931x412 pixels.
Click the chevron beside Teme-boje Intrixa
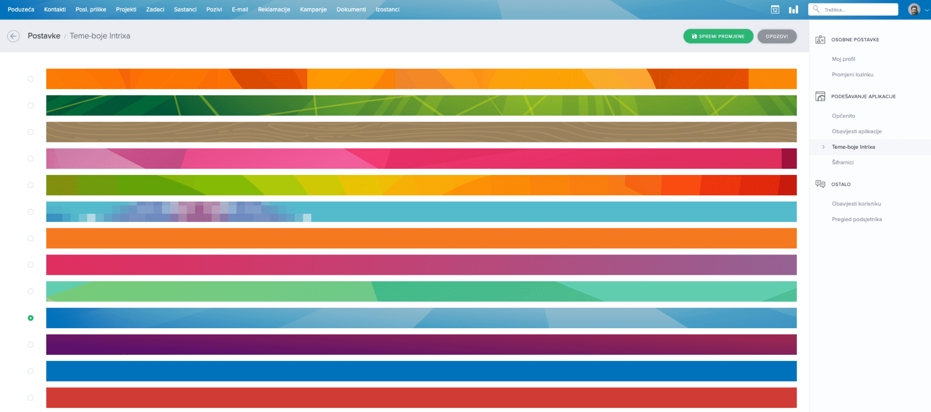pyautogui.click(x=823, y=147)
